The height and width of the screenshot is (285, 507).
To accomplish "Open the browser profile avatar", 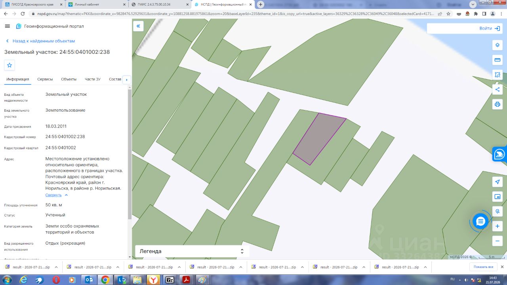I will [x=492, y=13].
